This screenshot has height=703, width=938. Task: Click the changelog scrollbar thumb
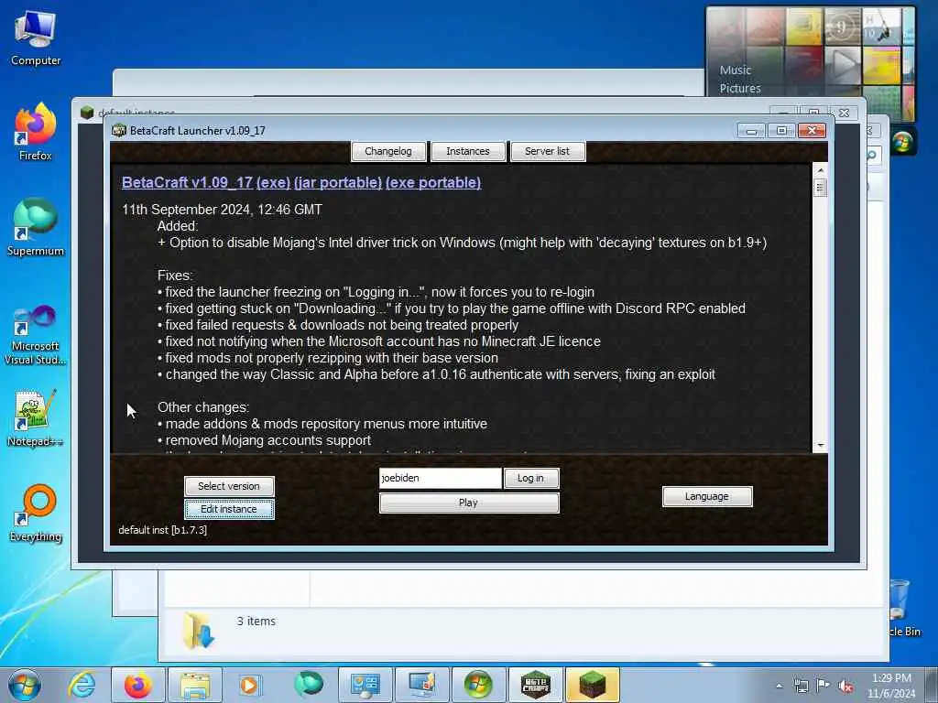click(x=820, y=188)
